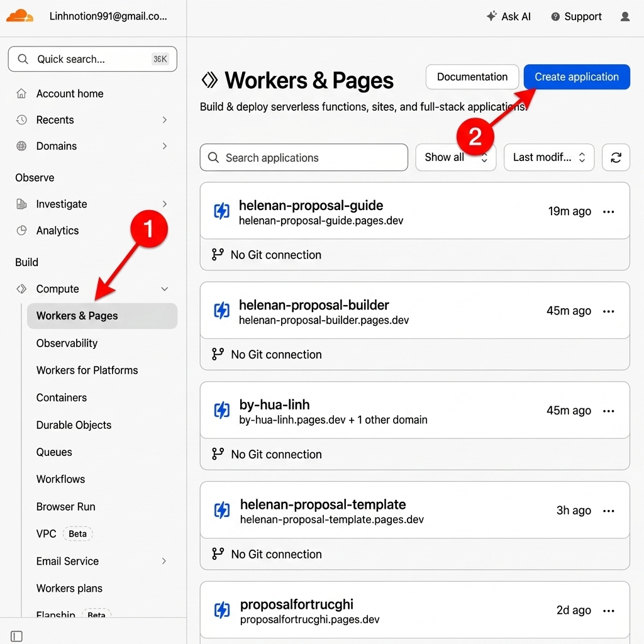
Task: Expand the Email Service submenu chevron
Action: tap(164, 561)
